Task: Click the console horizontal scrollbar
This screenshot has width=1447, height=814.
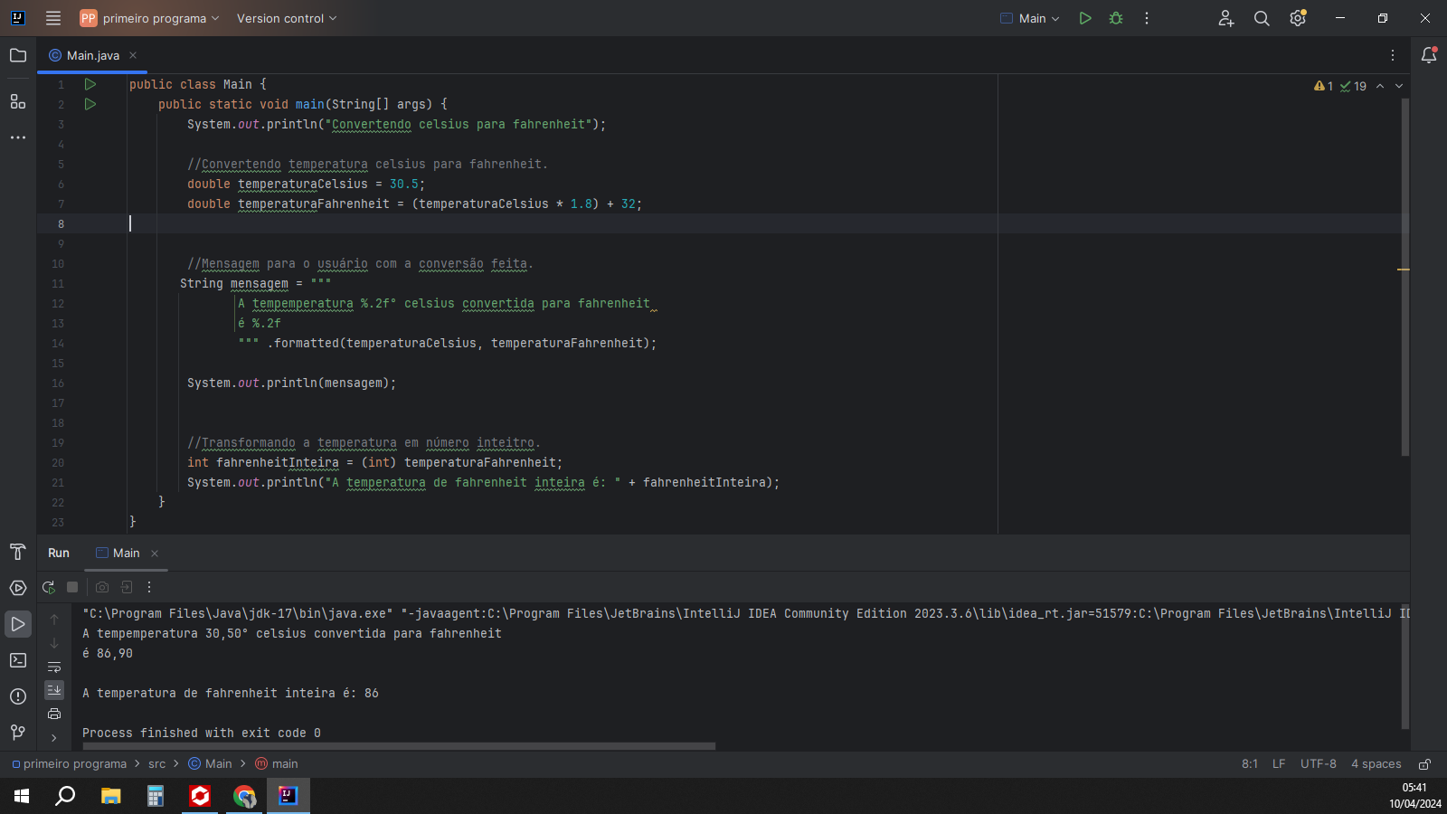Action: [399, 746]
